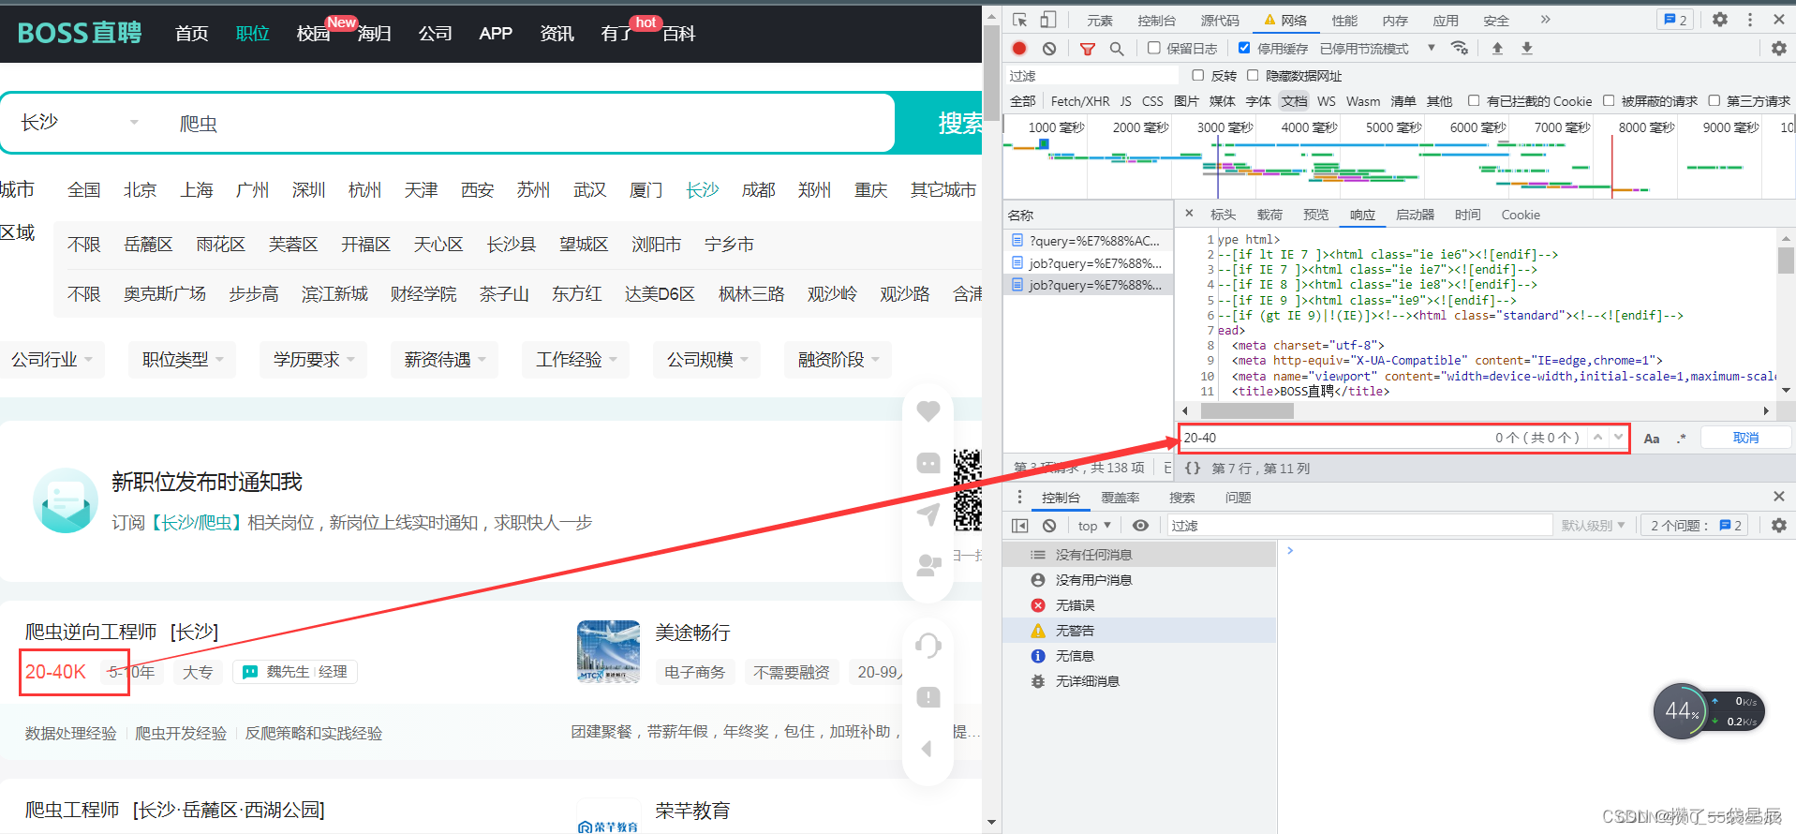Open network conditions wifi icon
The height and width of the screenshot is (834, 1796).
point(1460,49)
